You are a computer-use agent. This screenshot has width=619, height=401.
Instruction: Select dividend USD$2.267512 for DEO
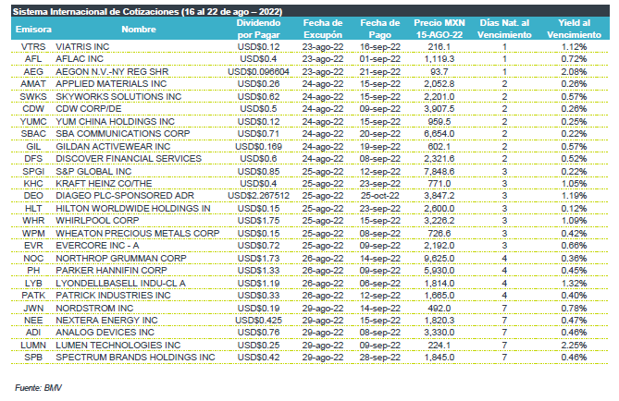click(x=258, y=196)
